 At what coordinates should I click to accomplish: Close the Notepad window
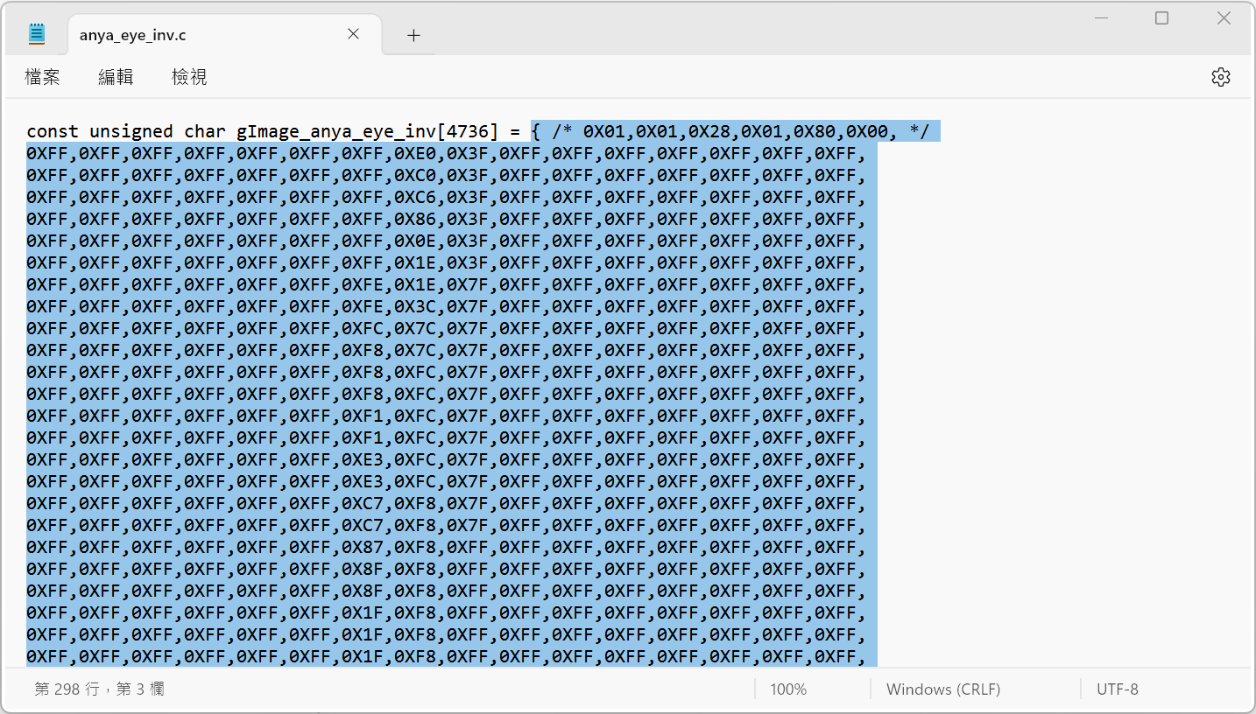click(x=1224, y=18)
